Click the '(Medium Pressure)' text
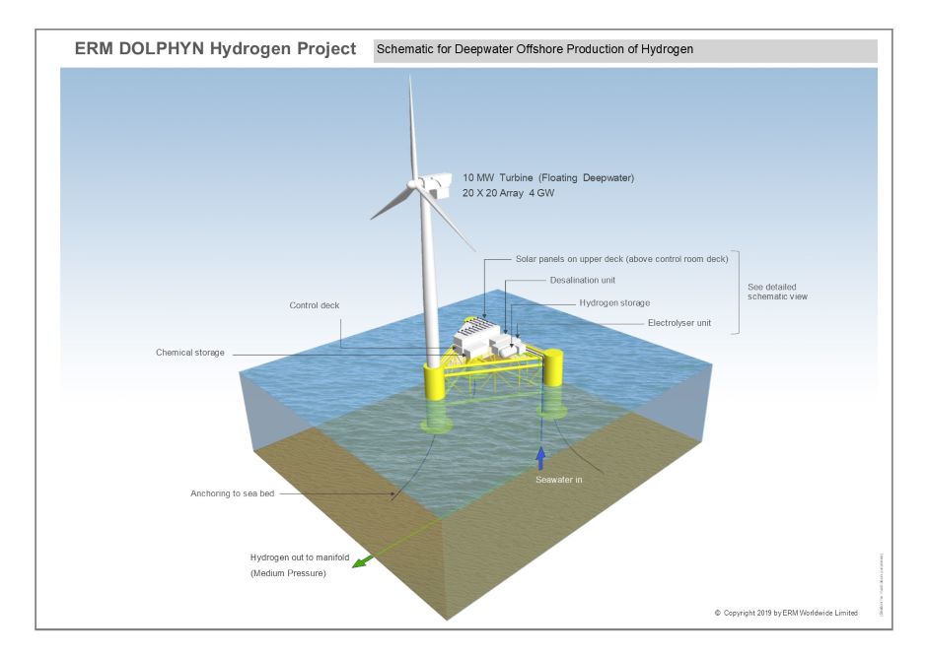This screenshot has width=927, height=655. coord(288,573)
